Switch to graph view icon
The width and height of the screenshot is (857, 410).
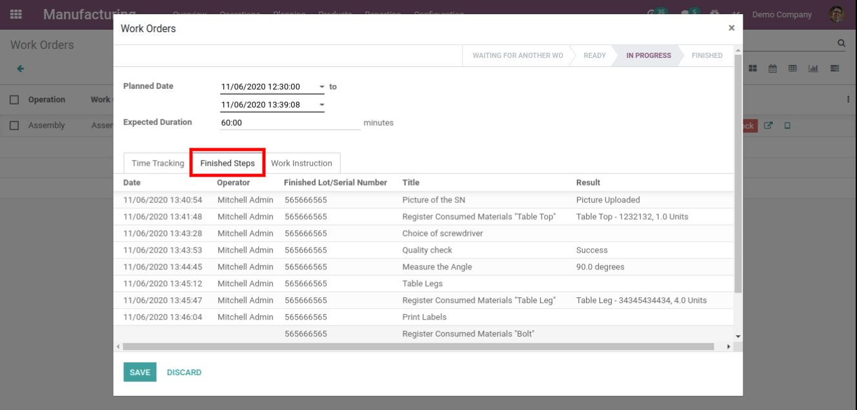coord(813,68)
